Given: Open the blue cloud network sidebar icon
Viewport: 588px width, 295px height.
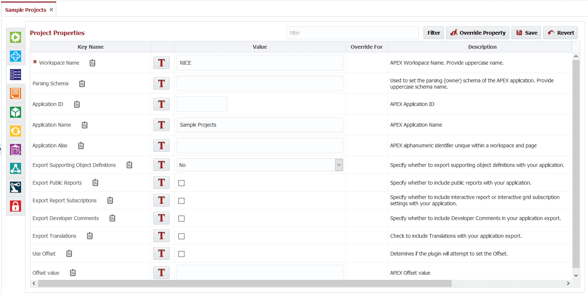Looking at the screenshot, I should click(x=16, y=56).
